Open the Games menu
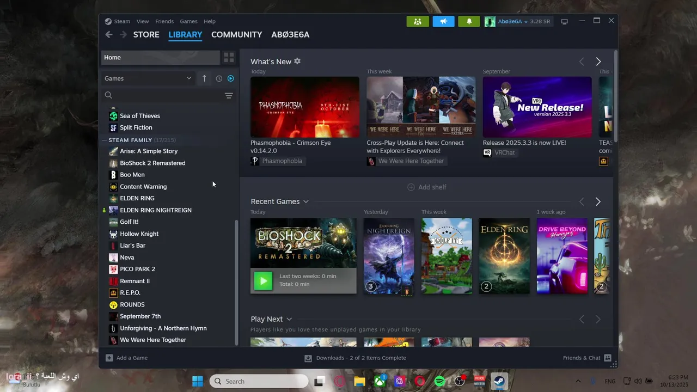The width and height of the screenshot is (697, 392). tap(188, 21)
